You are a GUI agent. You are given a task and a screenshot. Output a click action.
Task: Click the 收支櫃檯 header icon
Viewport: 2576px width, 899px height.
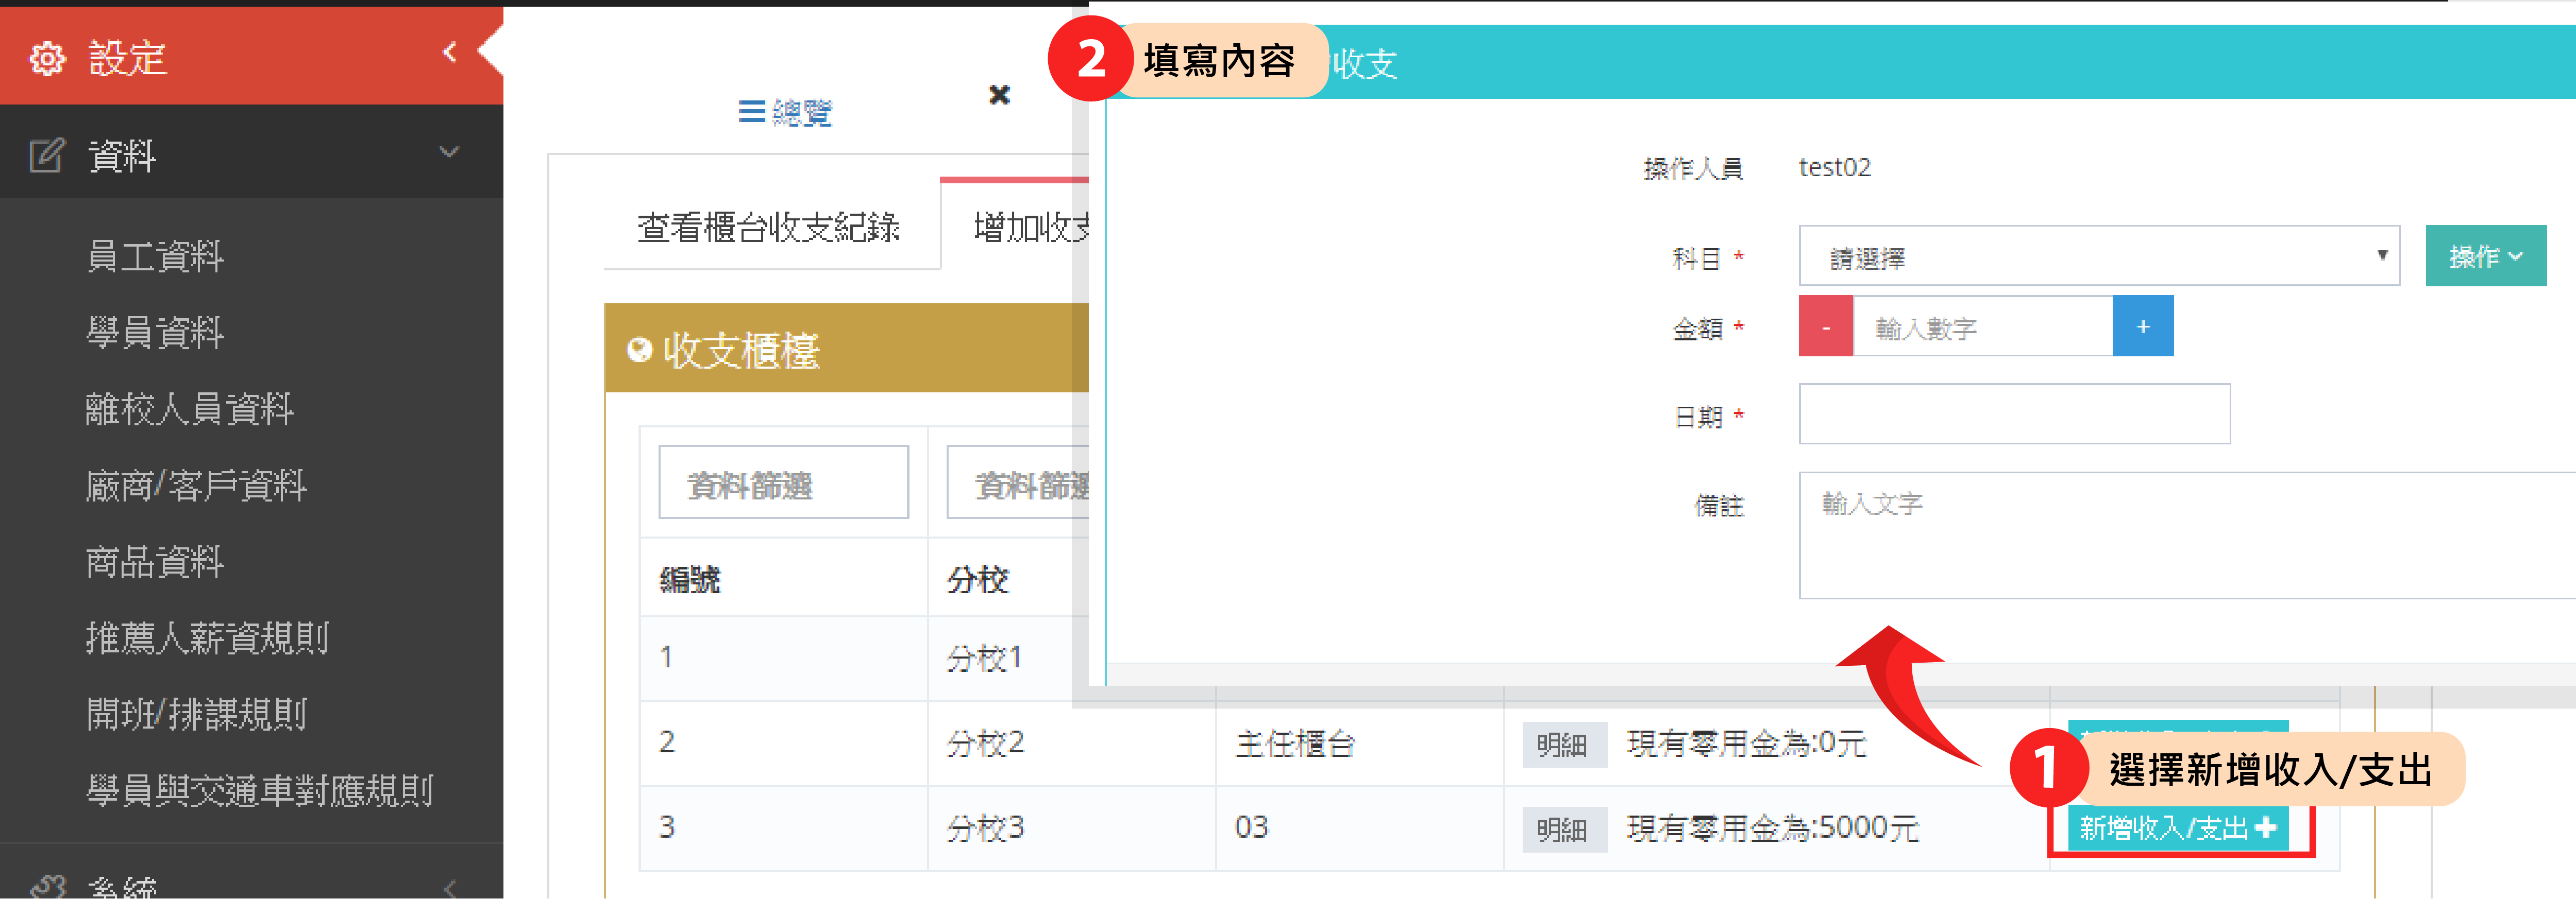tap(639, 350)
